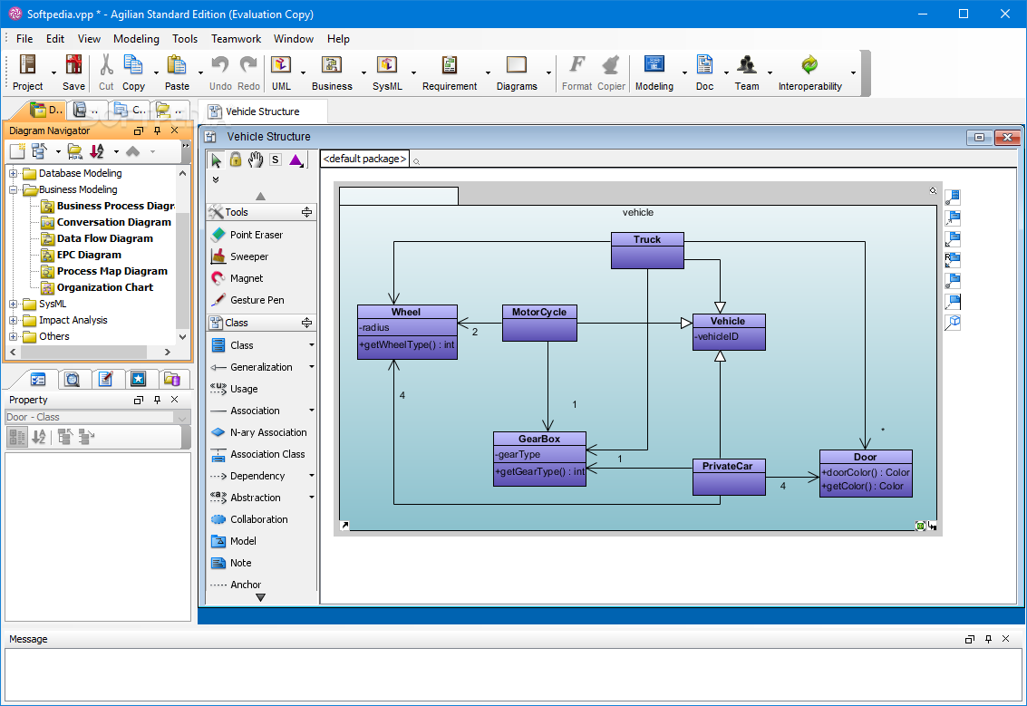Toggle the hand pan tool
Image resolution: width=1027 pixels, height=706 pixels.
coord(256,160)
